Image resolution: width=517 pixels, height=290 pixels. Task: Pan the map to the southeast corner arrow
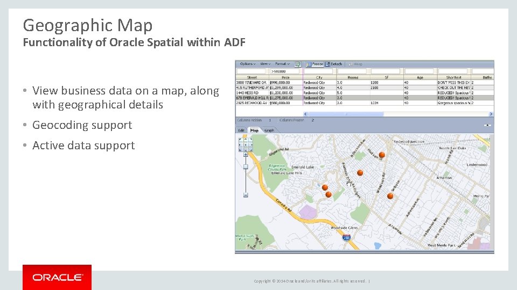pos(251,150)
